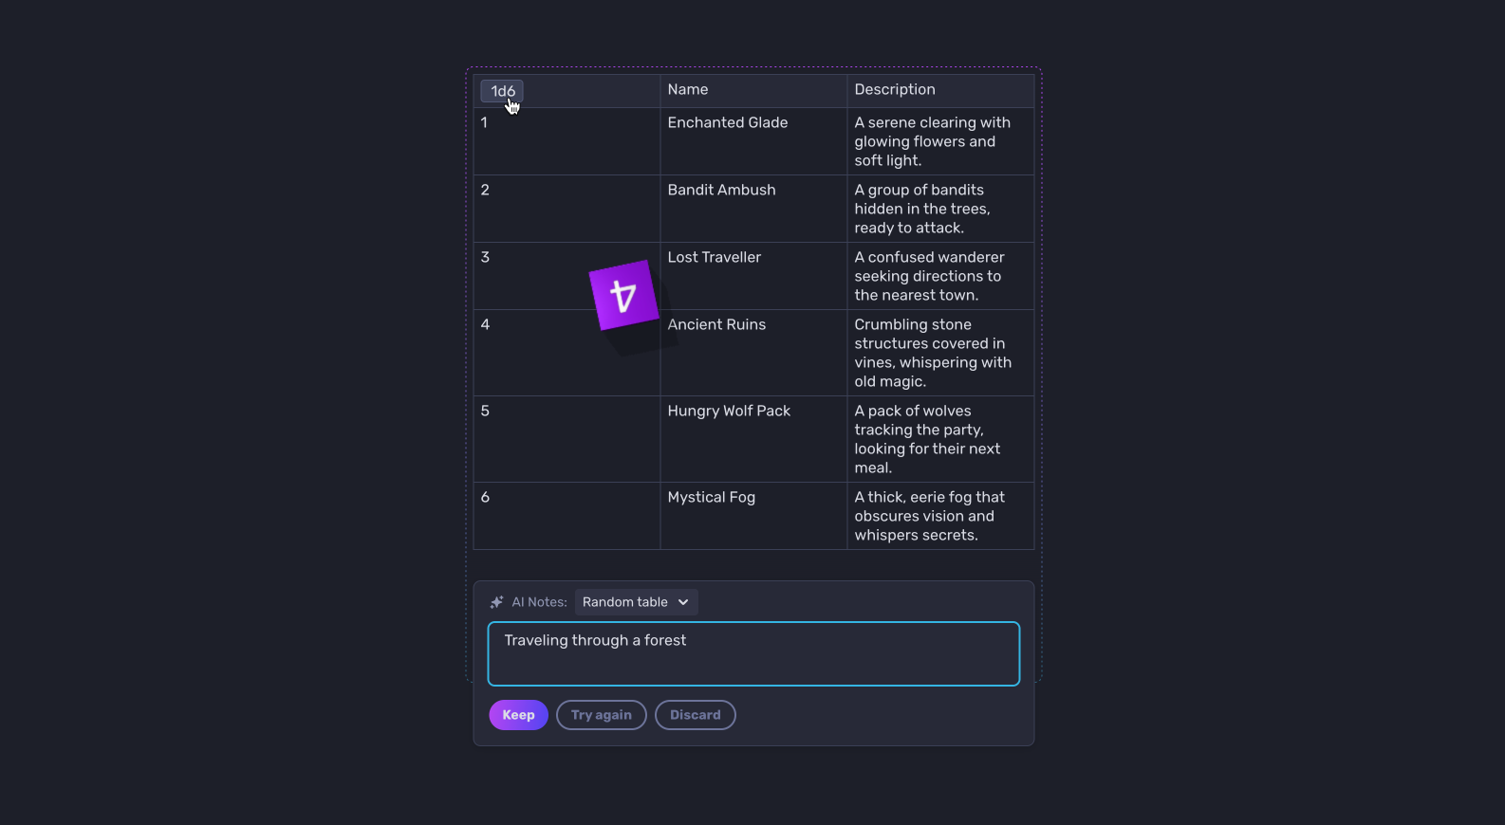
Task: Click Try again to regenerate the table
Action: [x=602, y=715]
